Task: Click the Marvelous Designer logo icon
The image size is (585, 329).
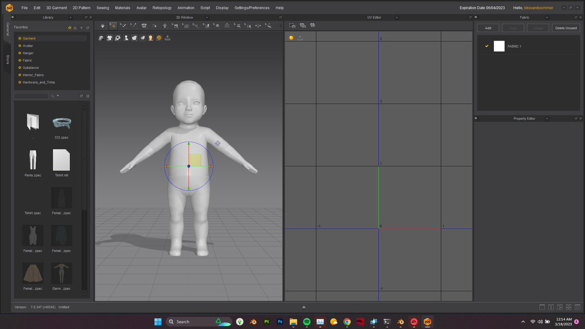Action: [x=9, y=8]
